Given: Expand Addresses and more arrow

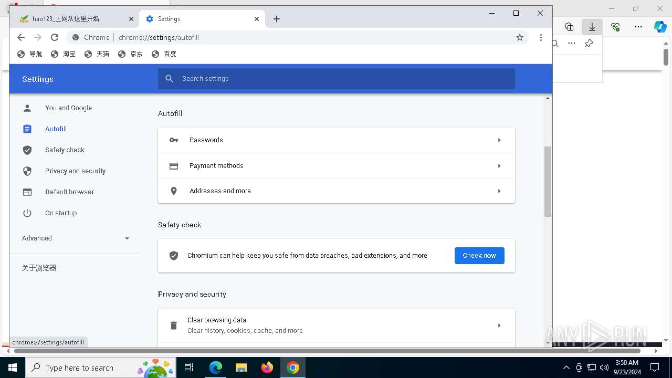Looking at the screenshot, I should (x=499, y=191).
